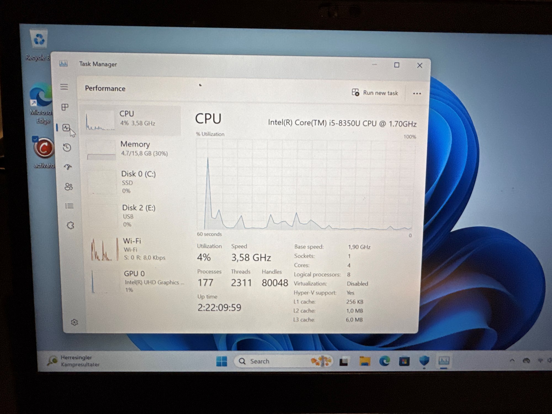
Task: Open the Windows Start button
Action: pyautogui.click(x=221, y=361)
